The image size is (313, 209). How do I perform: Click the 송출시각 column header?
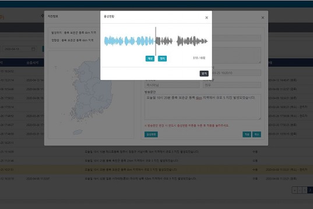coord(32,63)
